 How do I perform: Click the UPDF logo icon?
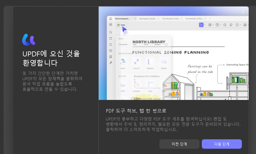29,40
